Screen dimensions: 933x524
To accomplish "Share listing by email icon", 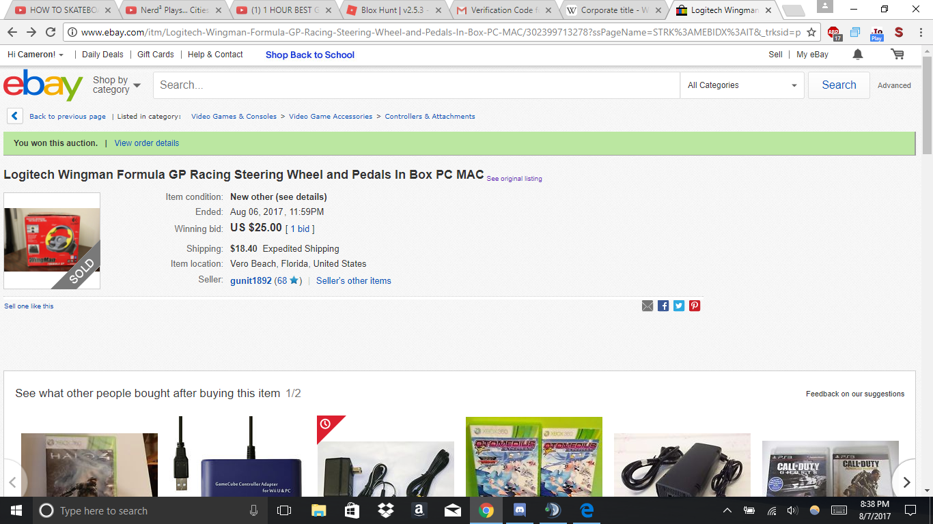I will (x=647, y=306).
